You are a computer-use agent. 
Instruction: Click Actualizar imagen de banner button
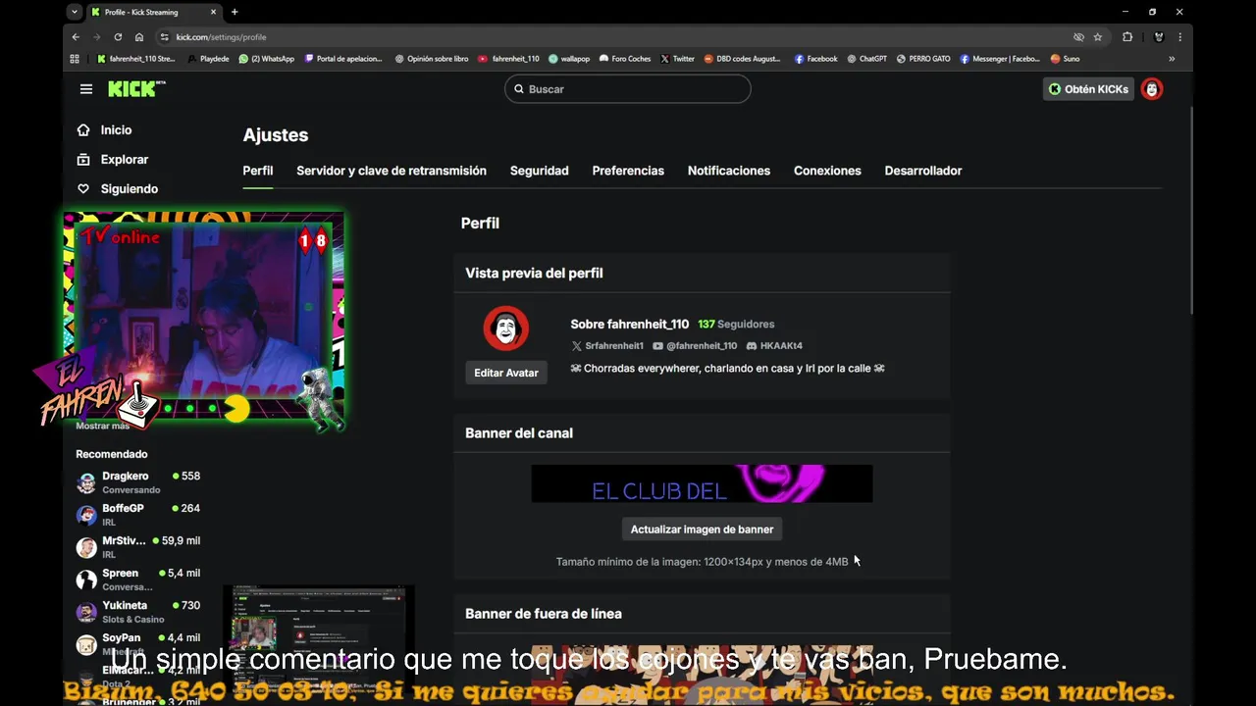(x=702, y=529)
